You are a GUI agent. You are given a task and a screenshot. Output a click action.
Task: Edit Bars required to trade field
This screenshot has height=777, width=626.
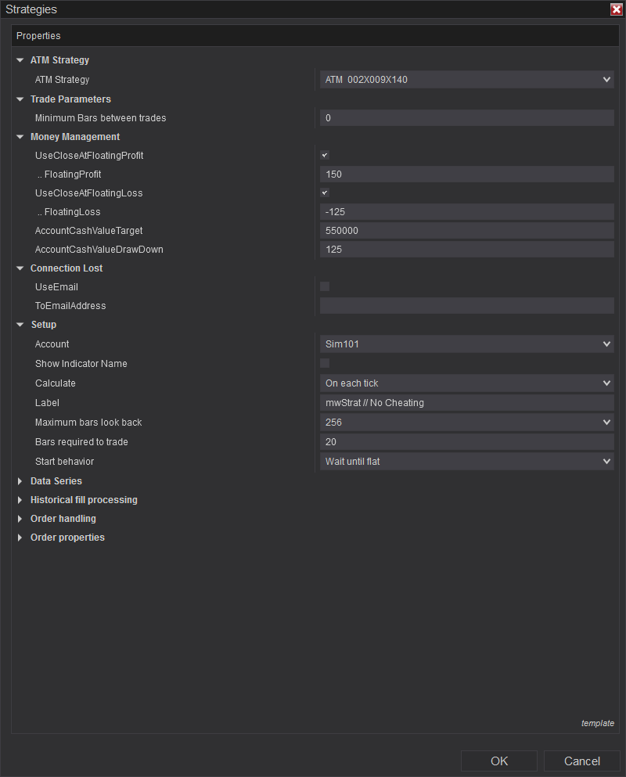click(467, 442)
